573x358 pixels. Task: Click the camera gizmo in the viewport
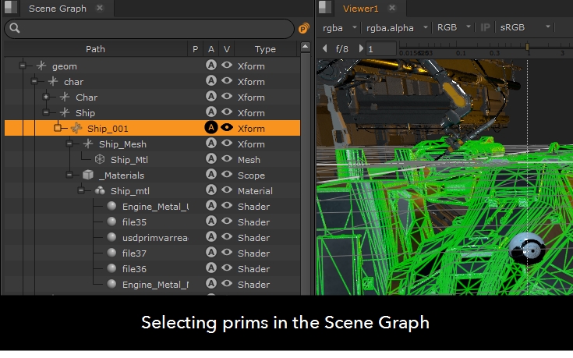pyautogui.click(x=528, y=250)
